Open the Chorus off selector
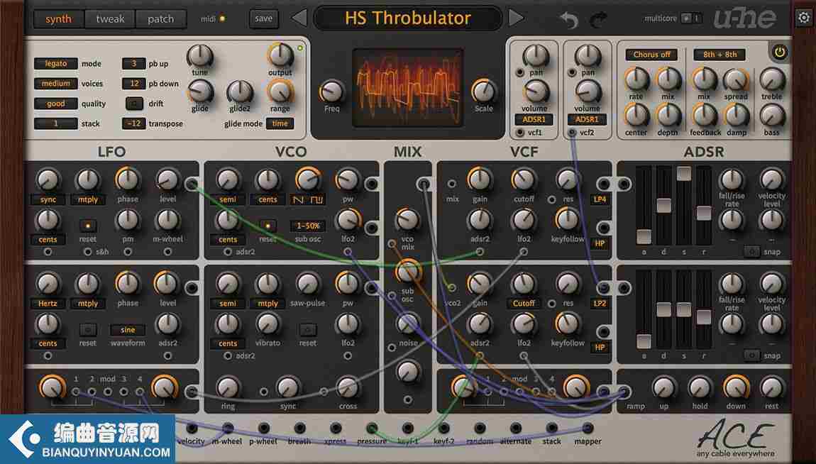816x464 pixels. [651, 55]
